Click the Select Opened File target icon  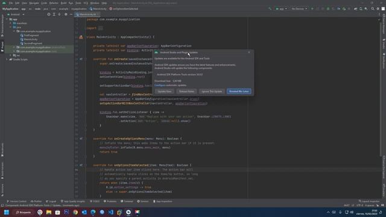[x=48, y=14]
